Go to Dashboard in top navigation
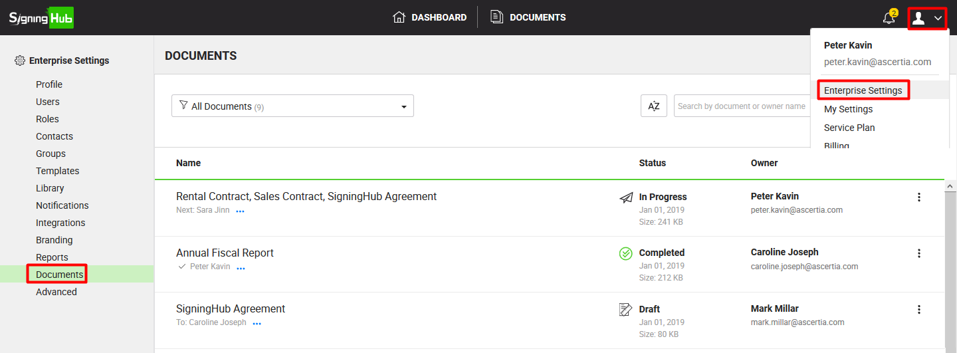This screenshot has height=353, width=957. pyautogui.click(x=430, y=17)
